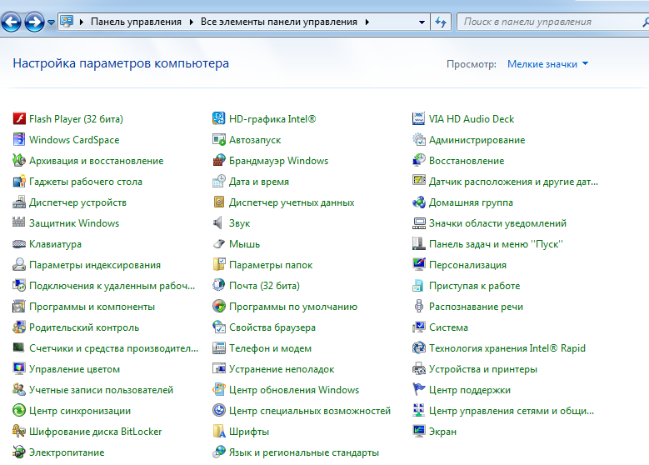
Task: Open the Центр специальных возможностей link
Action: (310, 411)
